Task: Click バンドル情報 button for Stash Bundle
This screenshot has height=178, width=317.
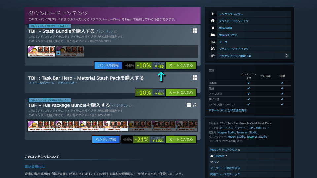Action: tap(108, 65)
